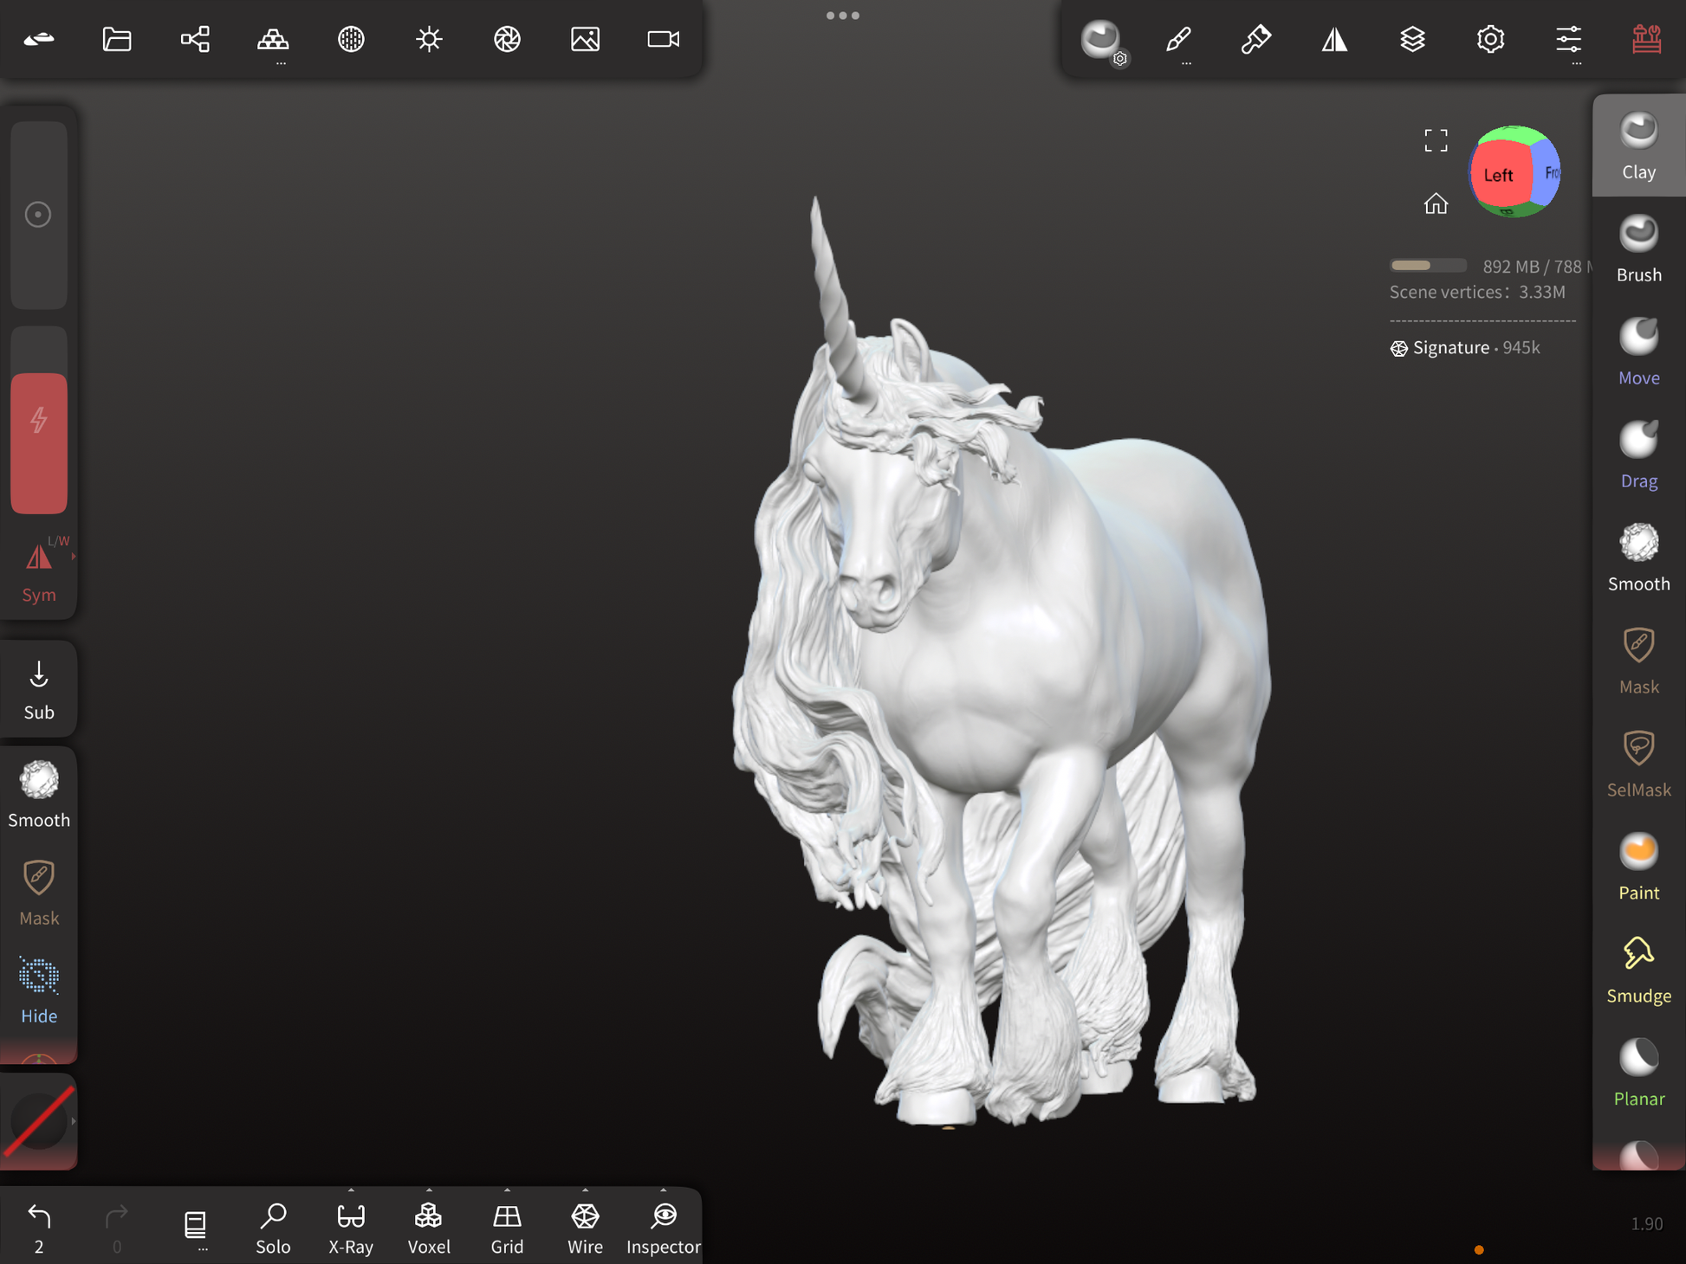Select the Clay brush tool
This screenshot has width=1686, height=1264.
coord(1637,145)
